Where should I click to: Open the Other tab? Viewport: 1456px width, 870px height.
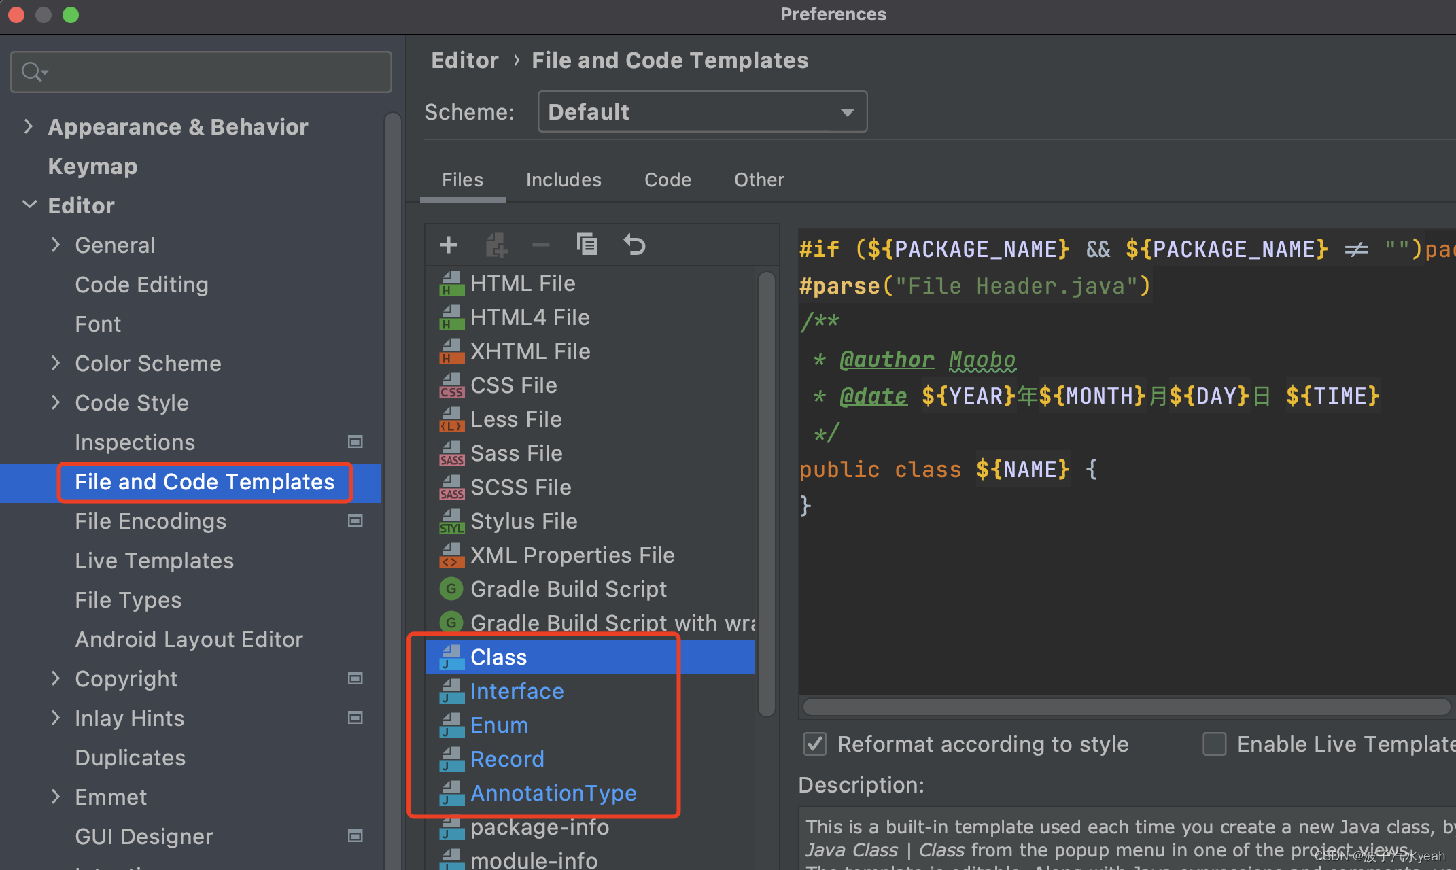tap(759, 179)
